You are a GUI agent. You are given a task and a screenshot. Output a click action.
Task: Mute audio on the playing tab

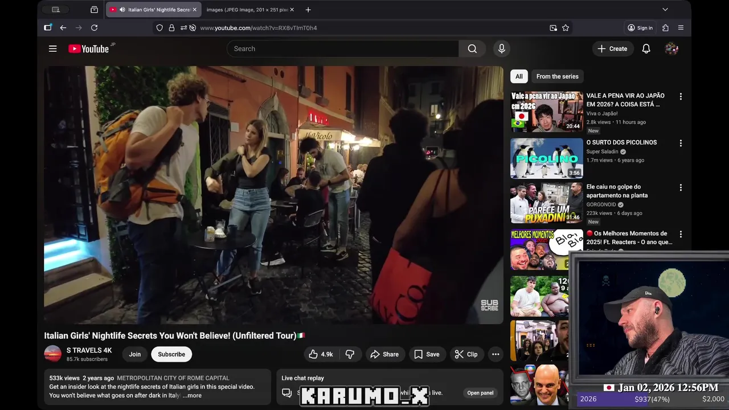122,10
